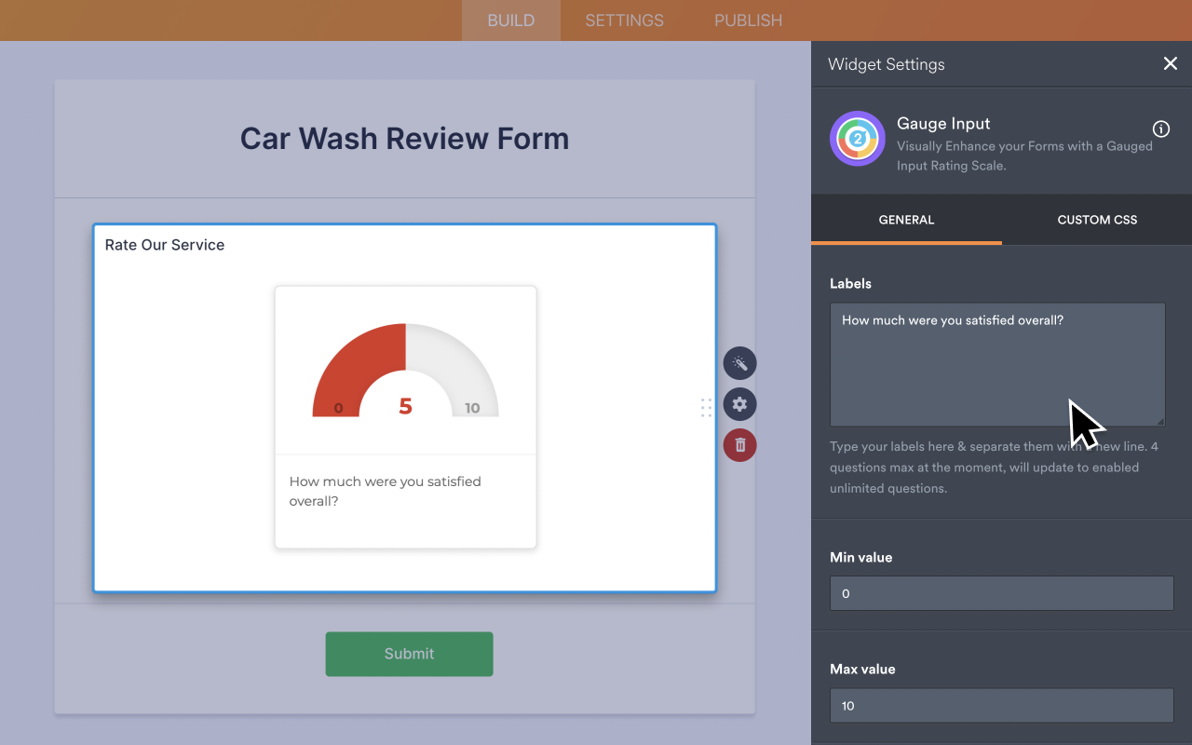This screenshot has height=745, width=1192.
Task: Close the Widget Settings panel
Action: click(1170, 63)
